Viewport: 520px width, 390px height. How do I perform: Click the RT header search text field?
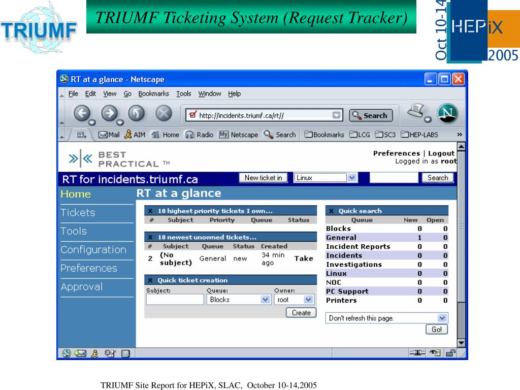point(394,178)
